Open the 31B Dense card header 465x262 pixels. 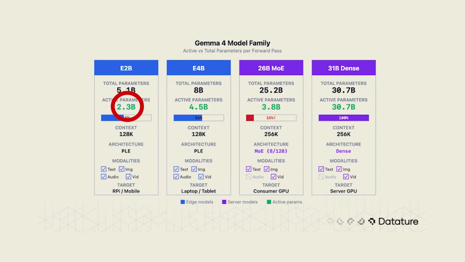click(344, 68)
